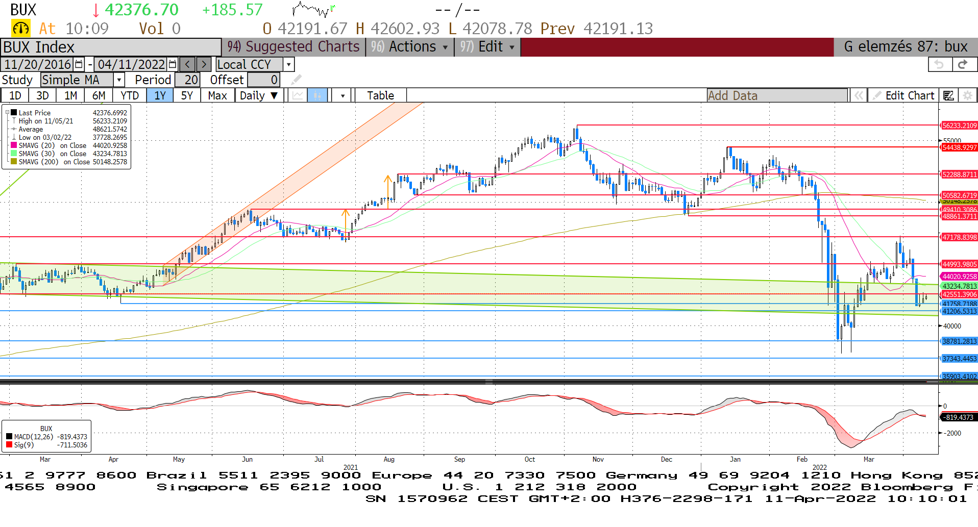Click the 52288.8711 price level label

click(959, 174)
